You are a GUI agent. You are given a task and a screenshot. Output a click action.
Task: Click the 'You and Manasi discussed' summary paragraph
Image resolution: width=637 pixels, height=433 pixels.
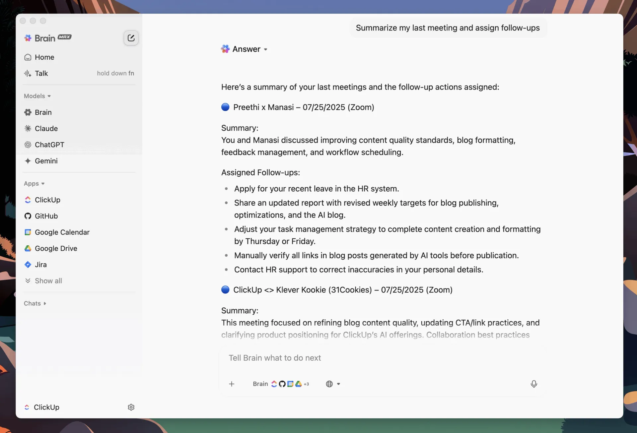[x=368, y=146]
